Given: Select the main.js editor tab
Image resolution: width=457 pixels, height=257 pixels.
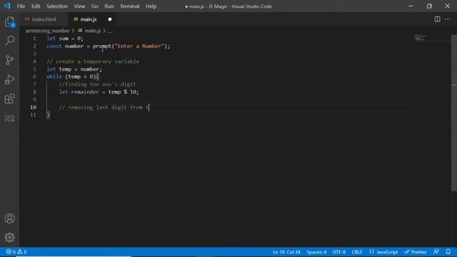Looking at the screenshot, I should coord(91,19).
